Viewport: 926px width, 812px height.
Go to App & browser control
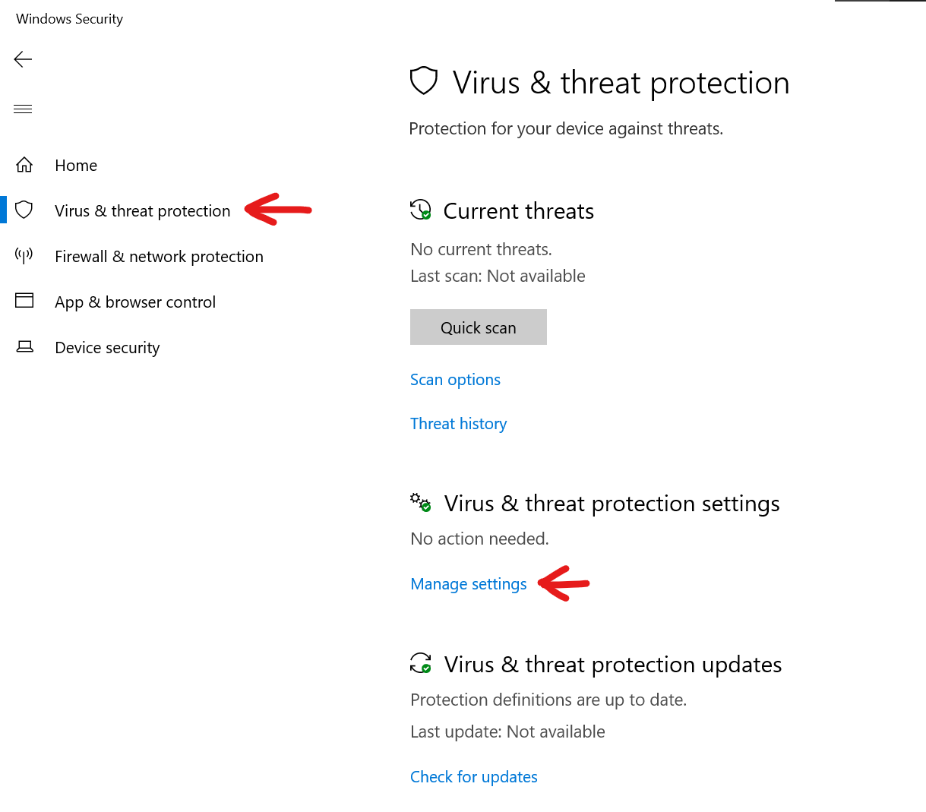click(x=135, y=302)
